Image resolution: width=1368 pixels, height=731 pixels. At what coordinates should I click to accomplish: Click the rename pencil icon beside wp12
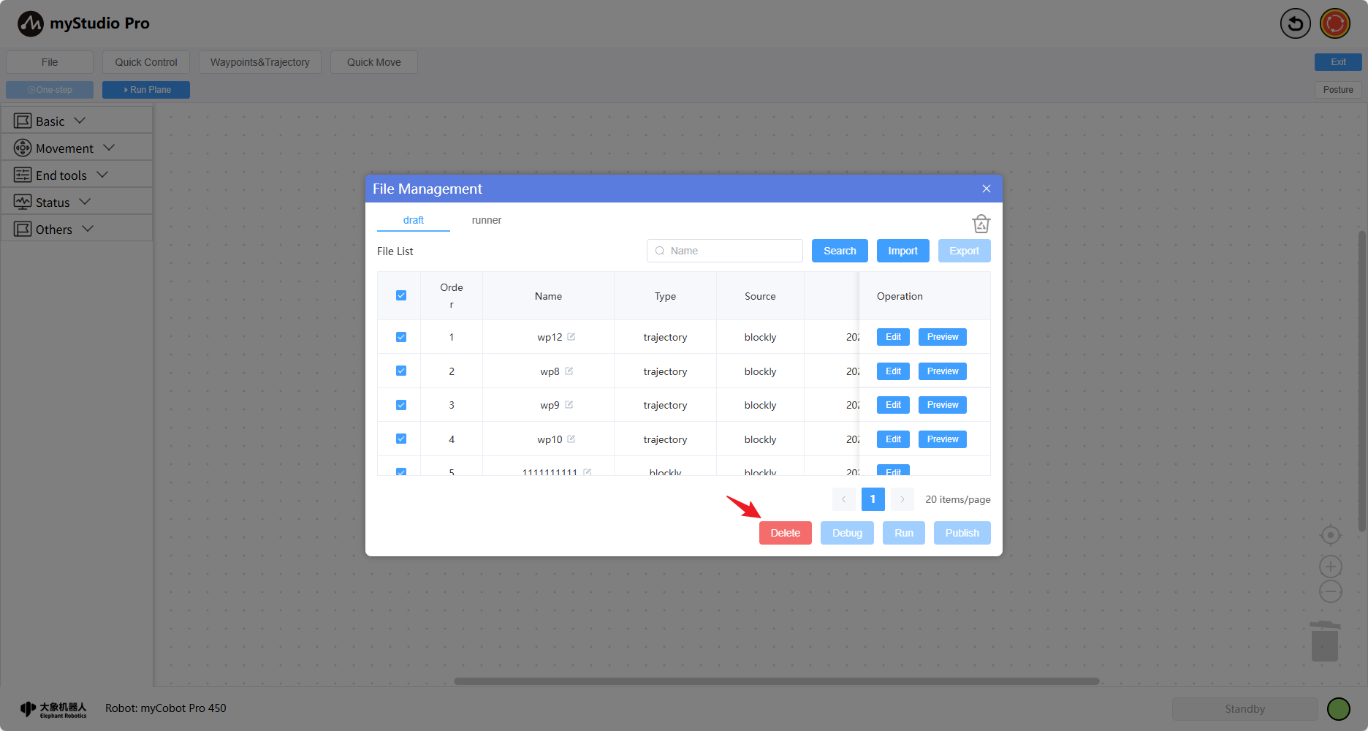(x=571, y=337)
